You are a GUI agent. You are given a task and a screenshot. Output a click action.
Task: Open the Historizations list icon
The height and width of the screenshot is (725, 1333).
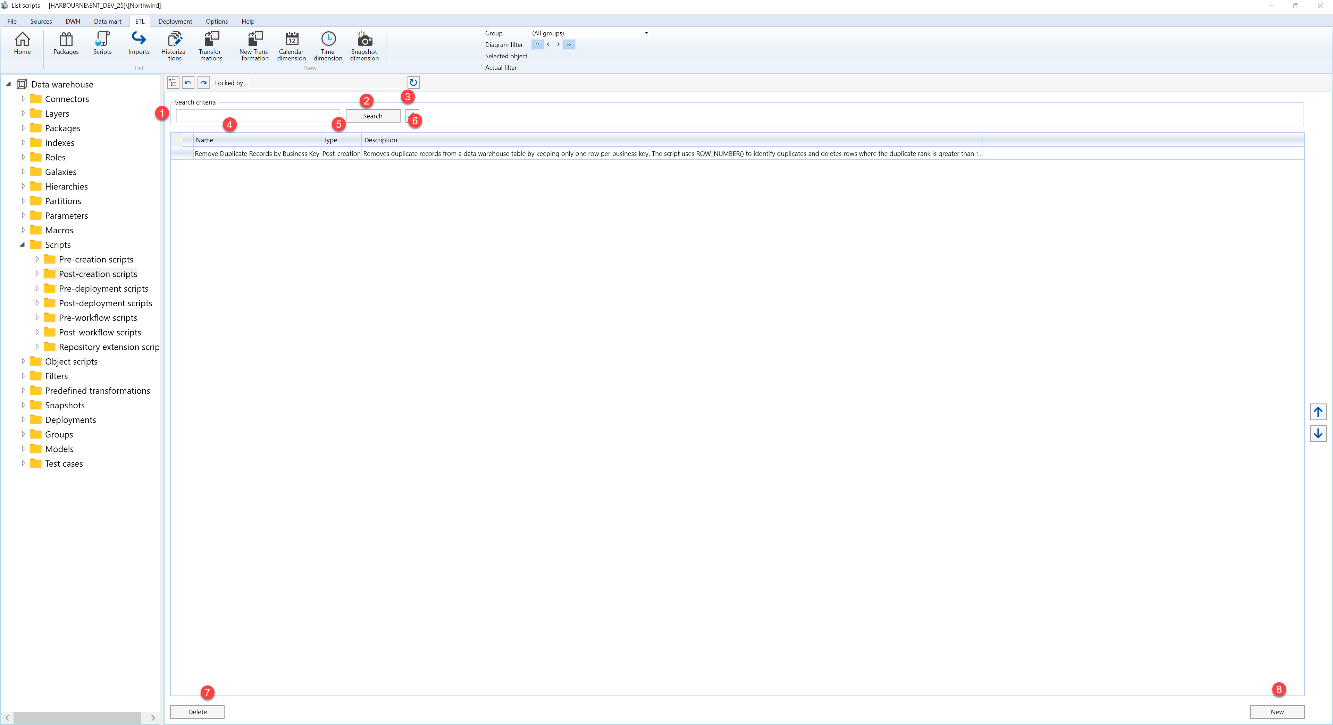point(174,46)
